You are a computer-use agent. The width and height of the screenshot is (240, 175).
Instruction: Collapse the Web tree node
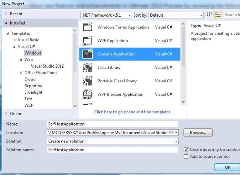pos(21,60)
